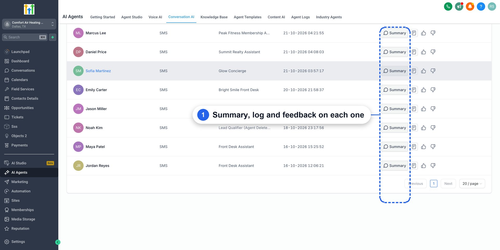
Task: Thumbs down Marcus Lee's conversation
Action: tap(433, 33)
